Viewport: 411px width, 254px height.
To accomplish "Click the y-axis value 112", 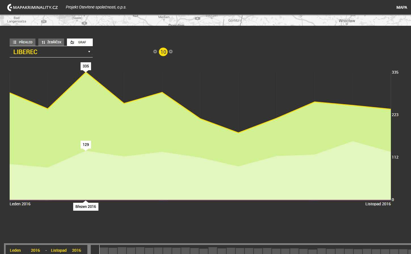I will [395, 157].
